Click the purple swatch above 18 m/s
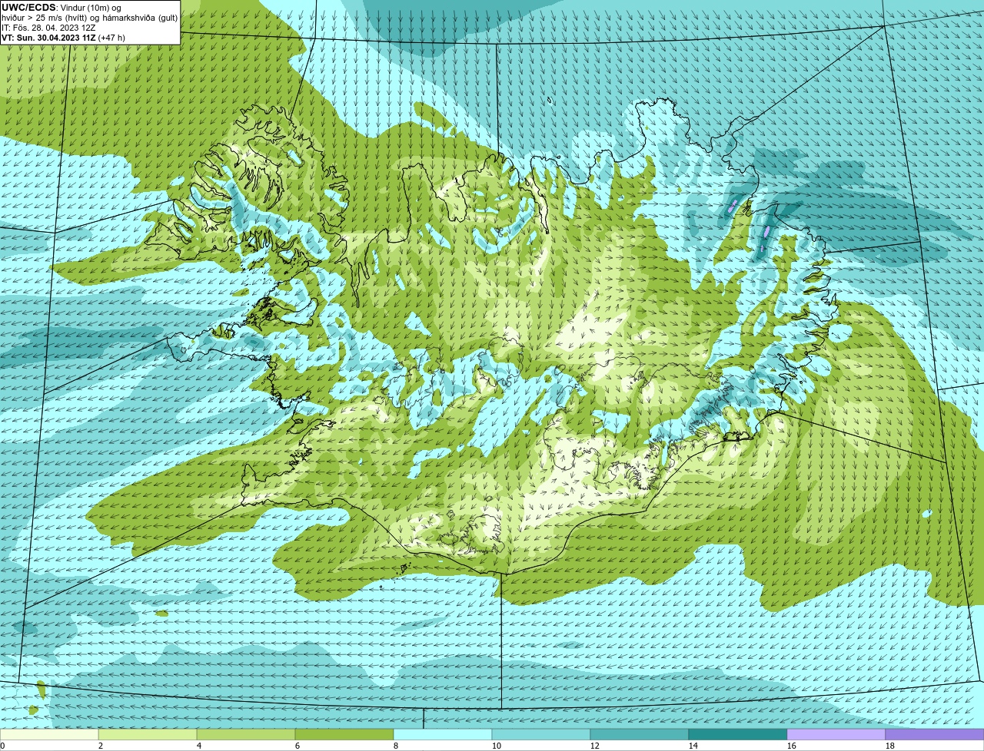Viewport: 984px width, 751px height. point(935,735)
